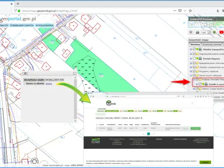Toggle the Obiekty topograficzne layer checkbox
224x168 pixels.
point(194,49)
